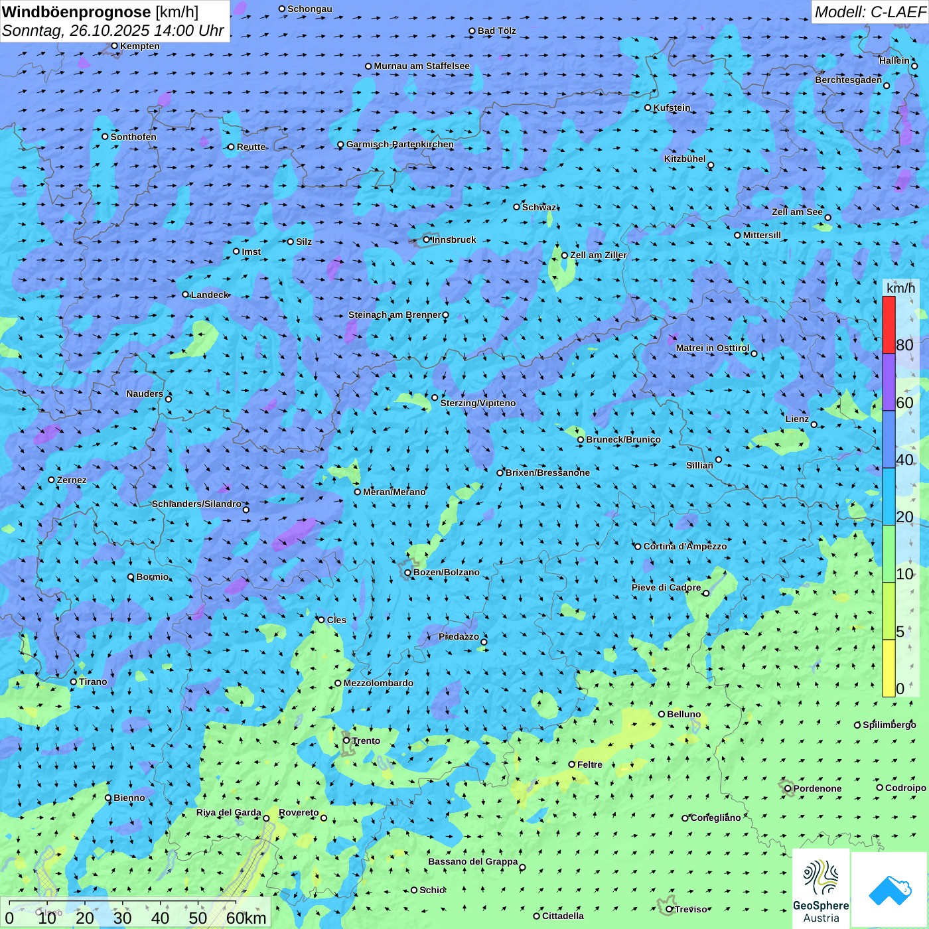
Task: Click the Pordenone map marker
Action: (x=788, y=788)
